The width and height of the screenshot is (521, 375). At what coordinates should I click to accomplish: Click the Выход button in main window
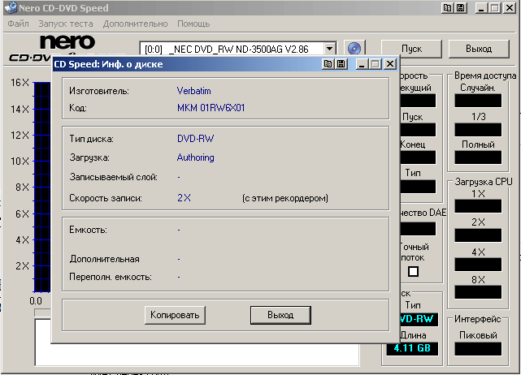pyautogui.click(x=479, y=49)
